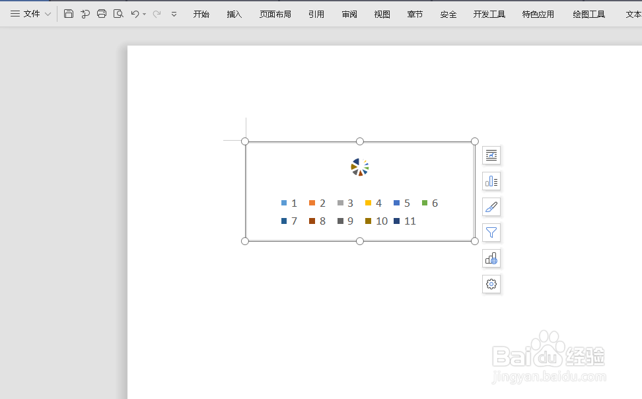
Task: Click the layout options icon beside chart
Action: pyautogui.click(x=491, y=155)
